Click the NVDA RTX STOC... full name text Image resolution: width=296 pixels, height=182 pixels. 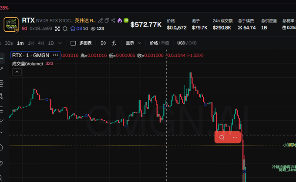(54, 20)
